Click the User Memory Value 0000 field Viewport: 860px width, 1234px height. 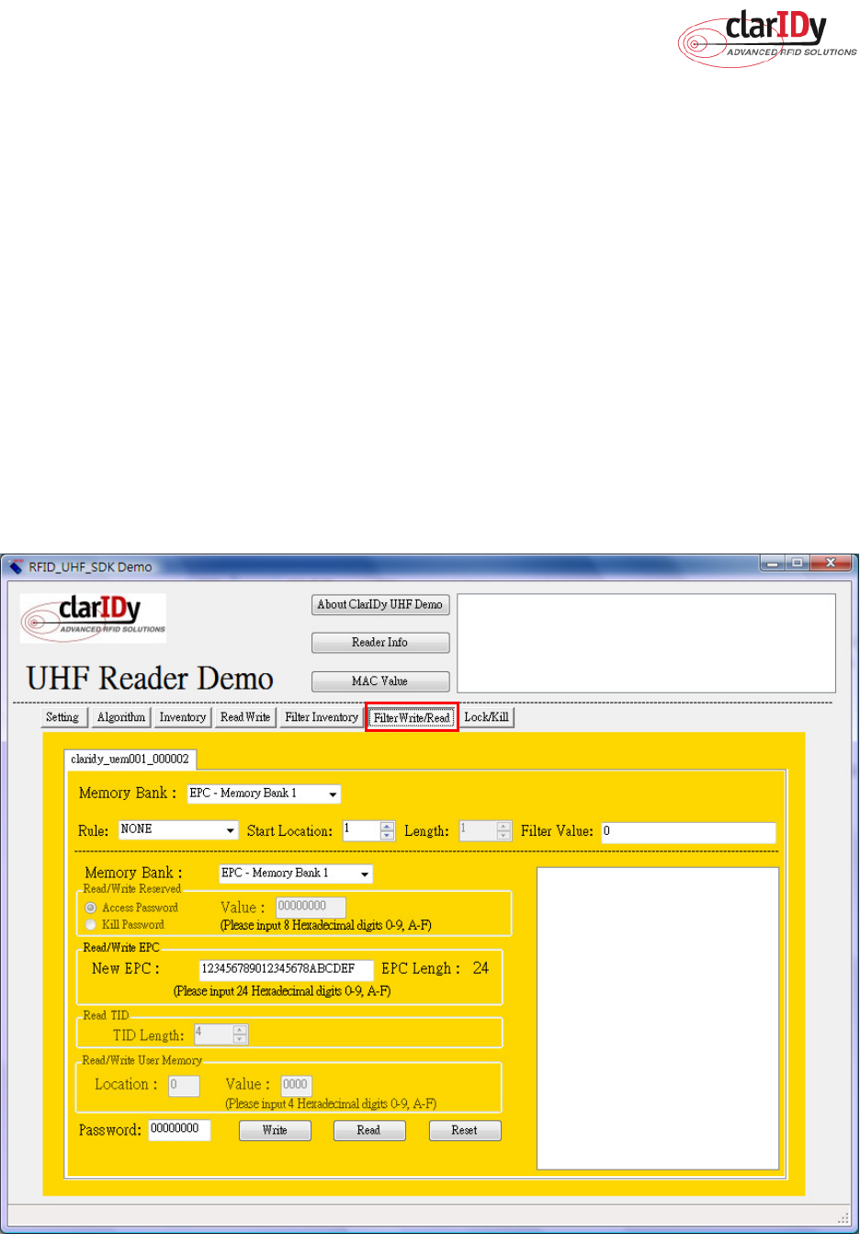click(296, 1085)
